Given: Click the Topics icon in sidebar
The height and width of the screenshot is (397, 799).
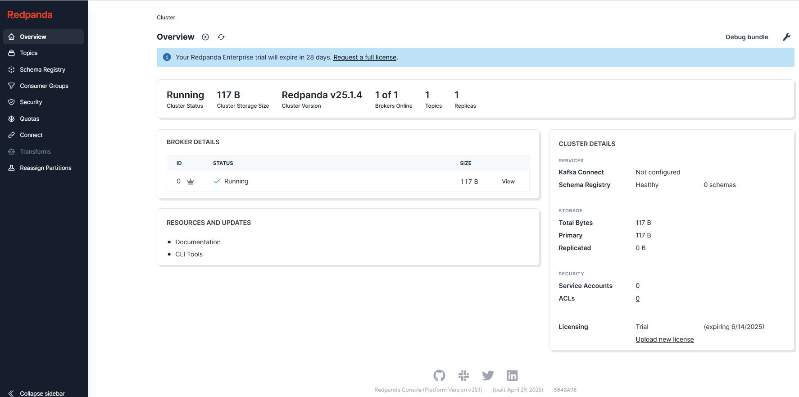Looking at the screenshot, I should 12,53.
